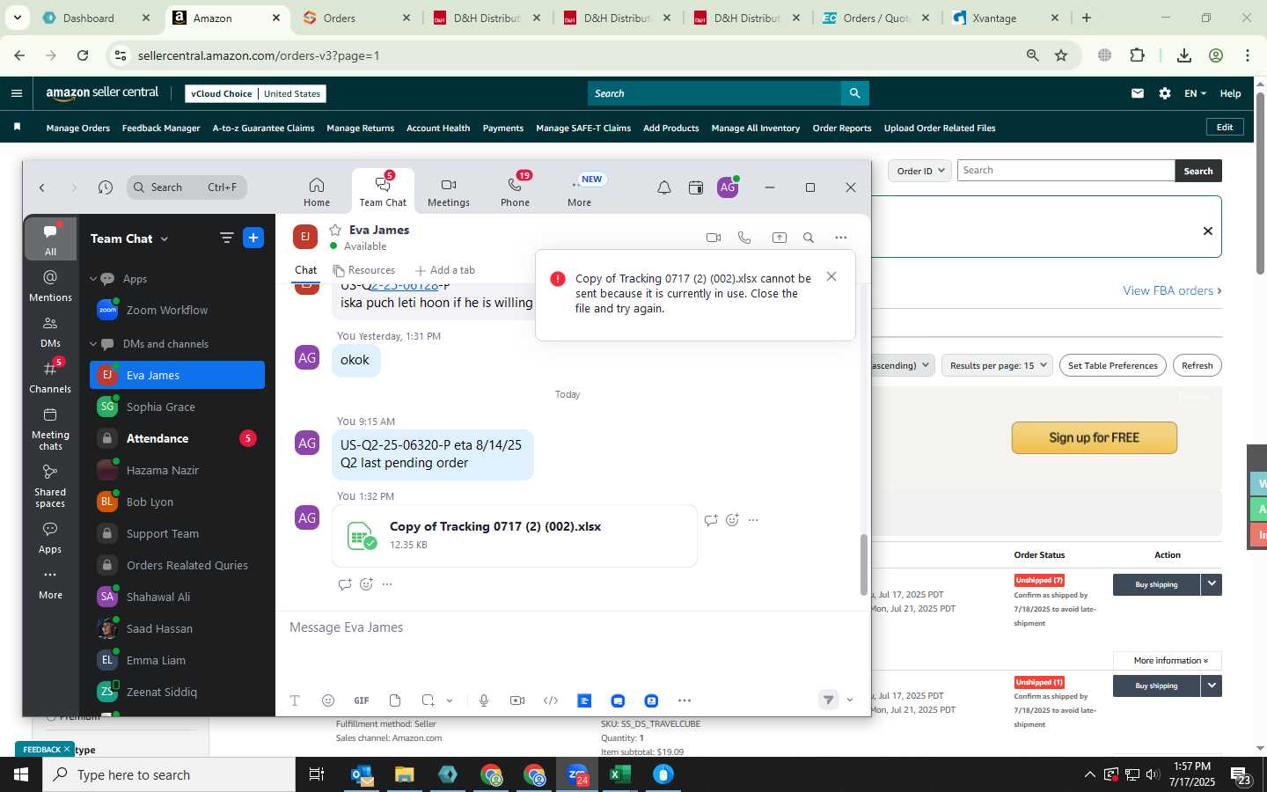Switch to Zoom Phone tab
This screenshot has height=792, width=1267.
point(516,191)
